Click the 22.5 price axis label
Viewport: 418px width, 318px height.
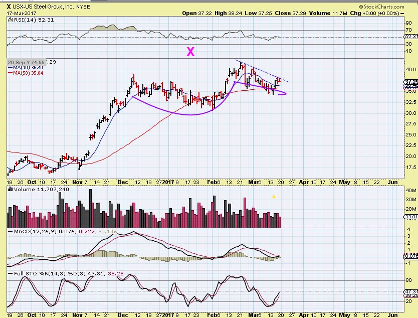click(410, 145)
